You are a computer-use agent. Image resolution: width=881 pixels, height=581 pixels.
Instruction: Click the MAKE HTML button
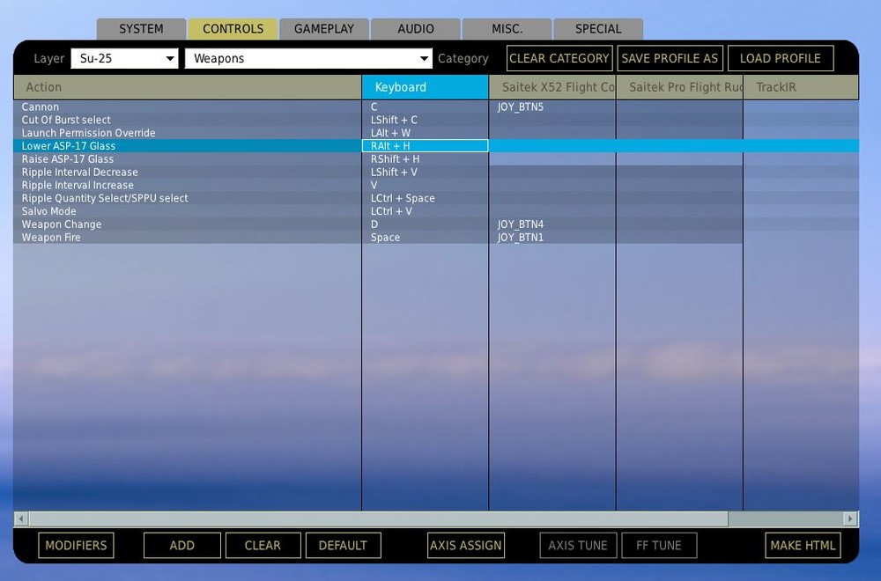(803, 545)
